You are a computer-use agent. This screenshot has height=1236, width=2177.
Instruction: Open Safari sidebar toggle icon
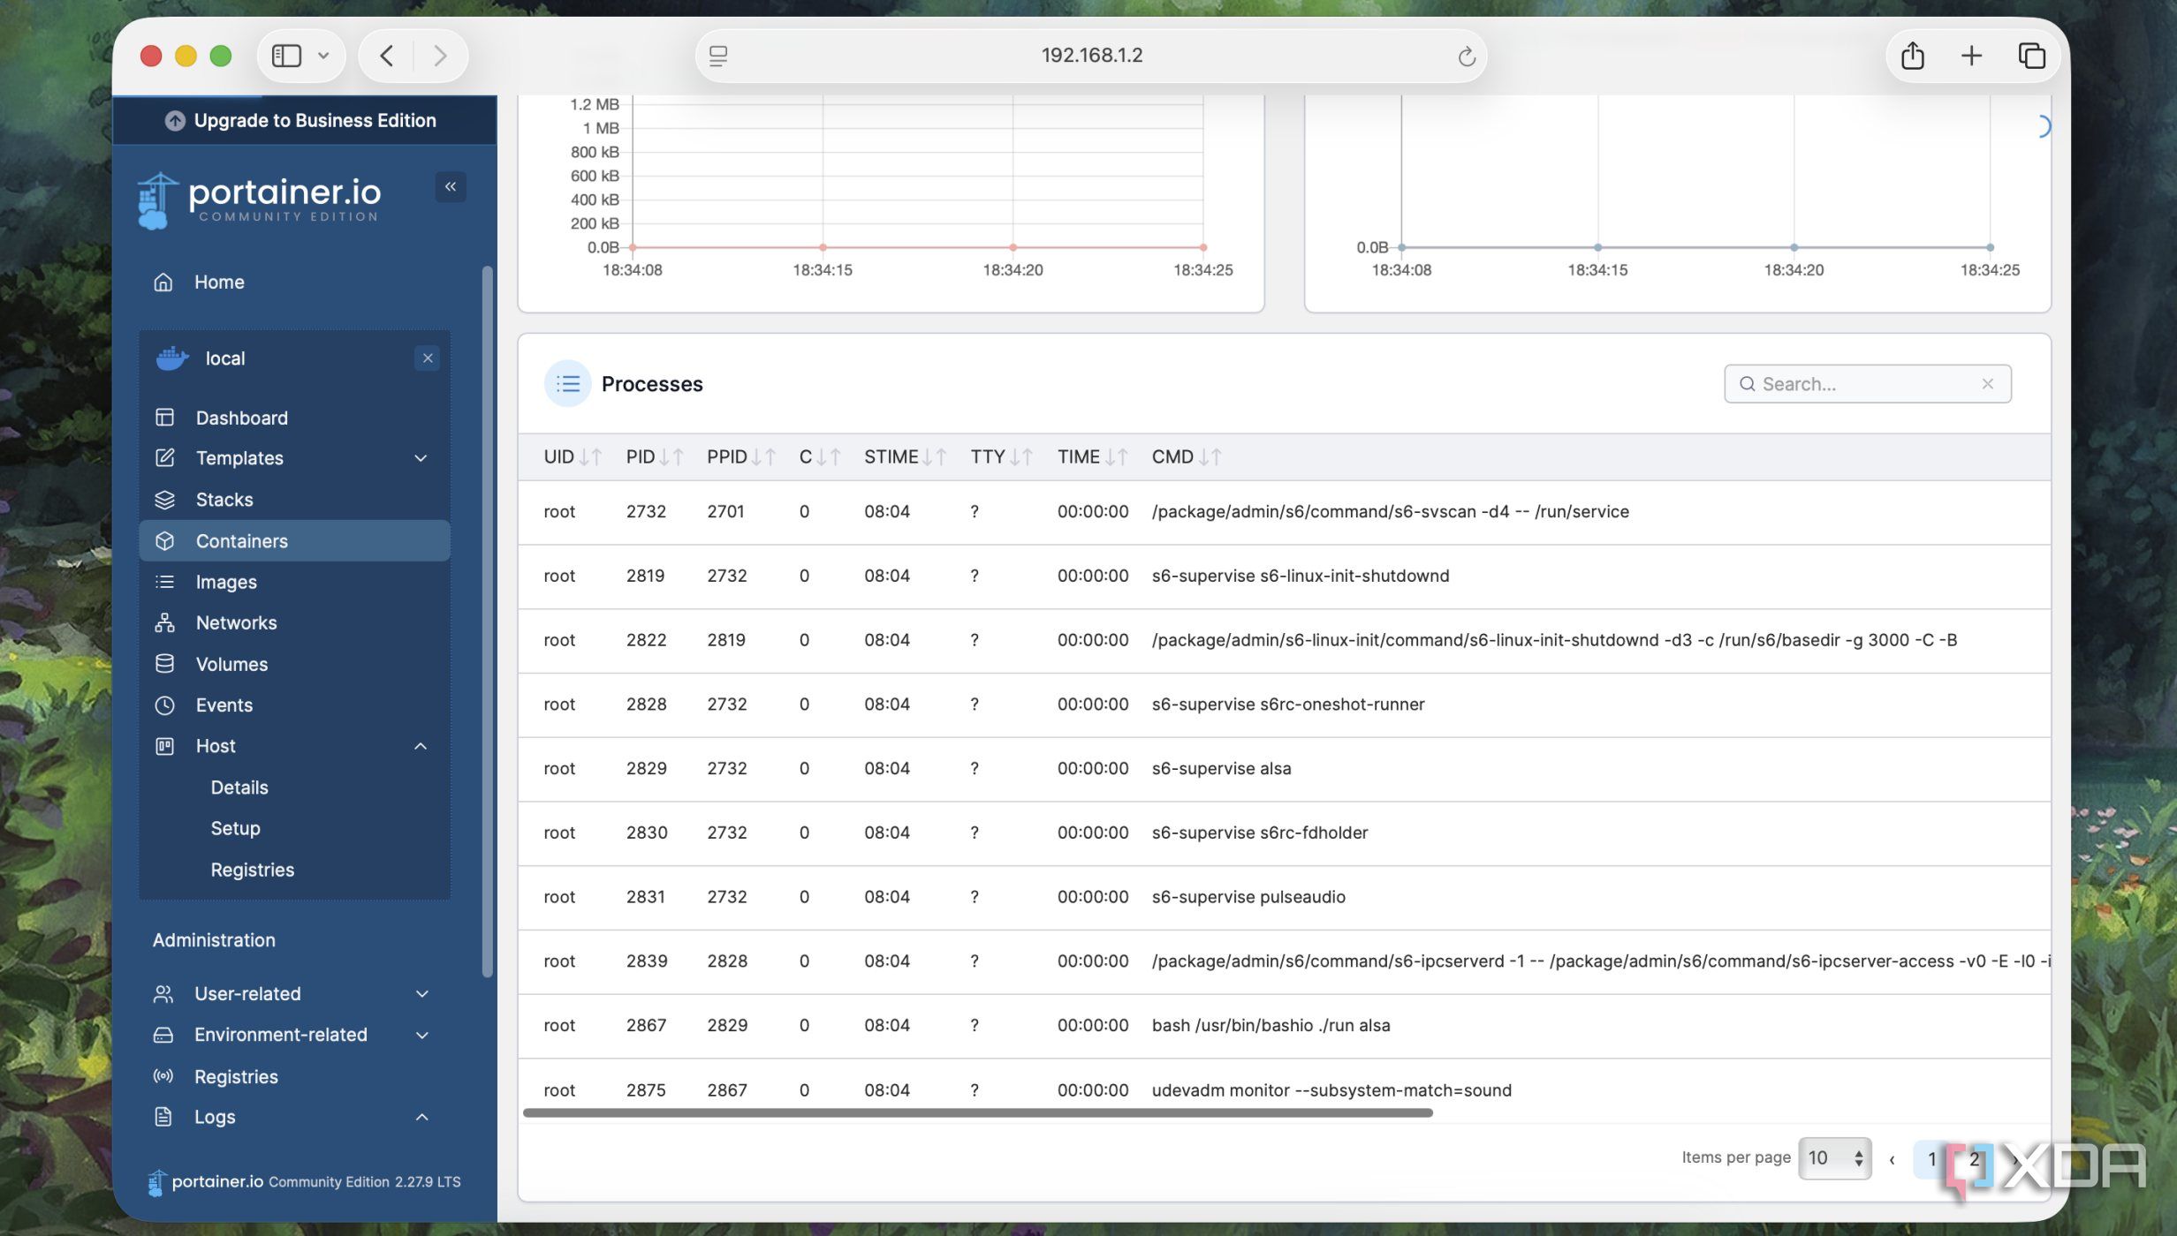tap(285, 56)
